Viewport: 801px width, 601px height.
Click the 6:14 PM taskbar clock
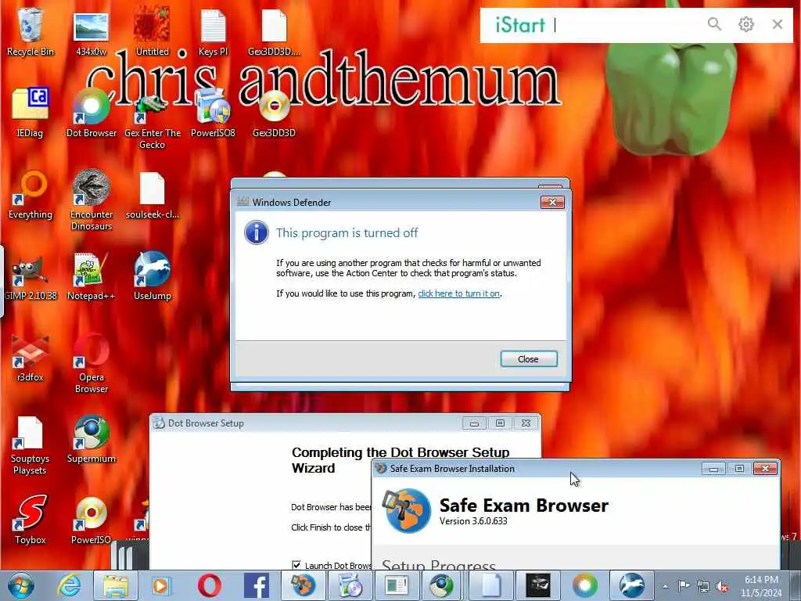coord(761,585)
